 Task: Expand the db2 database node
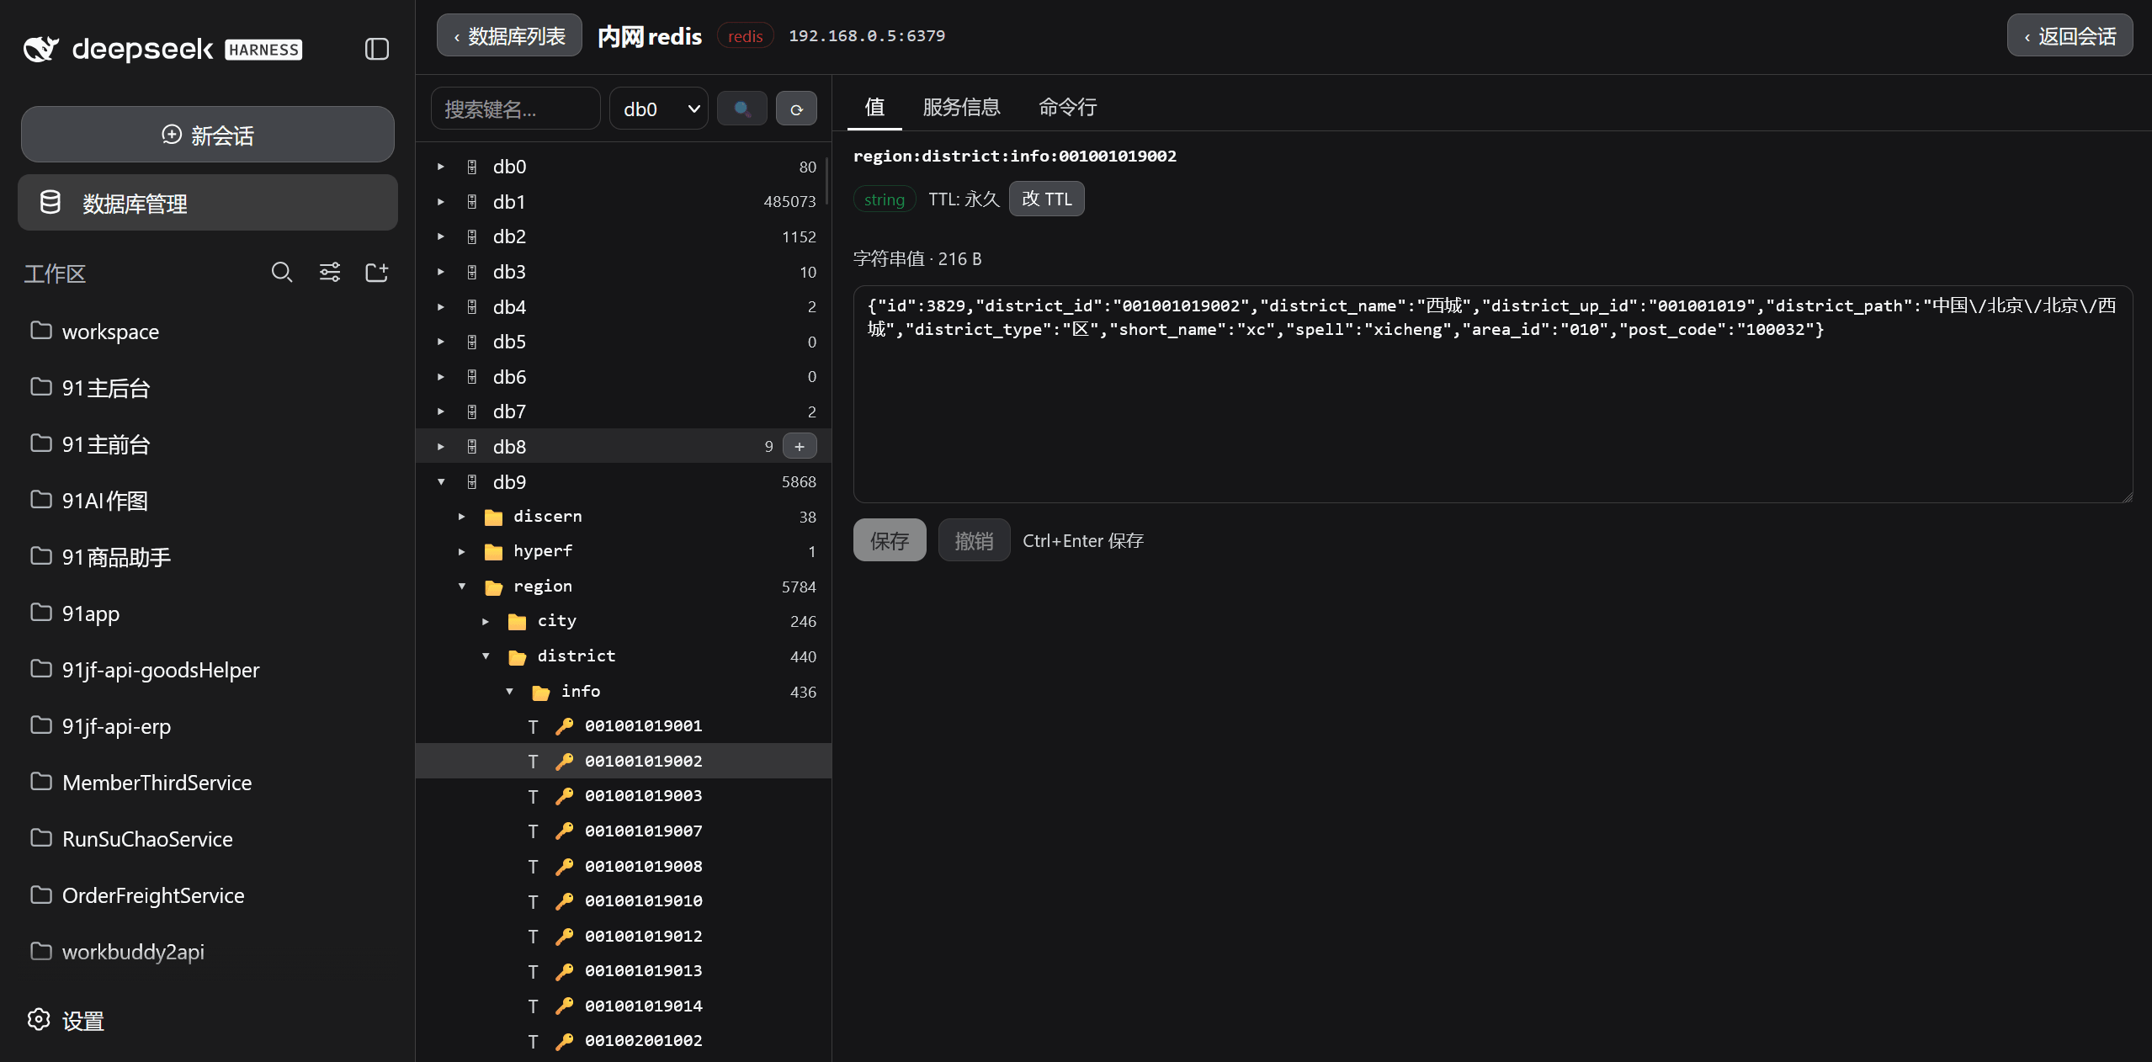click(441, 236)
